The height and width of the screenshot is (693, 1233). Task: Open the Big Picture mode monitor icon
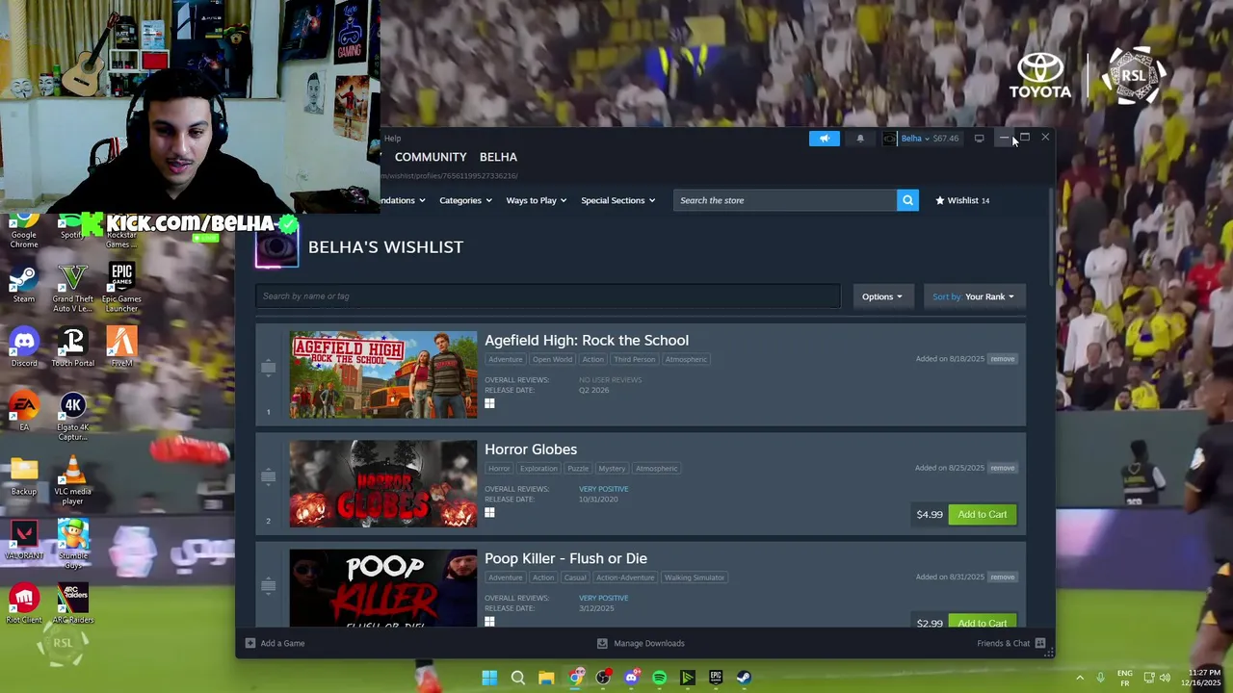coord(979,139)
